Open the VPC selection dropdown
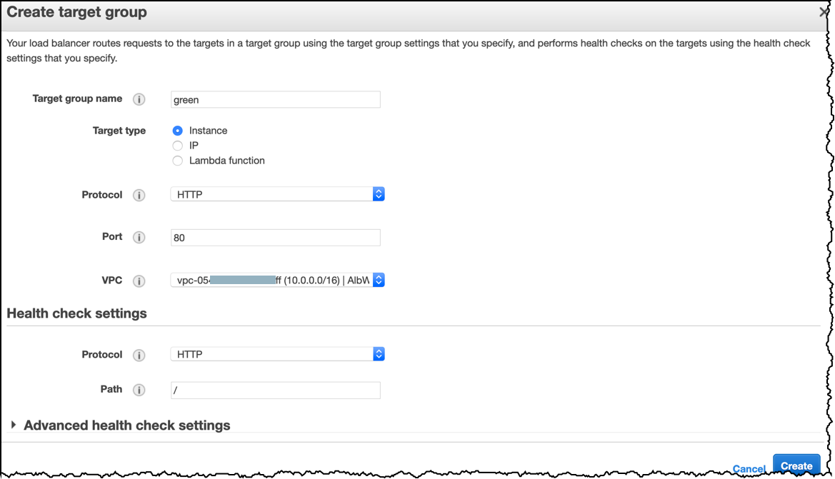Viewport: 835px width, 479px height. tap(277, 280)
